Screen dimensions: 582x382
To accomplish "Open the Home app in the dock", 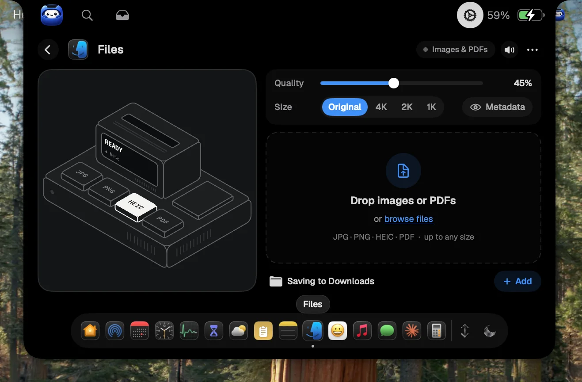I will [x=90, y=331].
